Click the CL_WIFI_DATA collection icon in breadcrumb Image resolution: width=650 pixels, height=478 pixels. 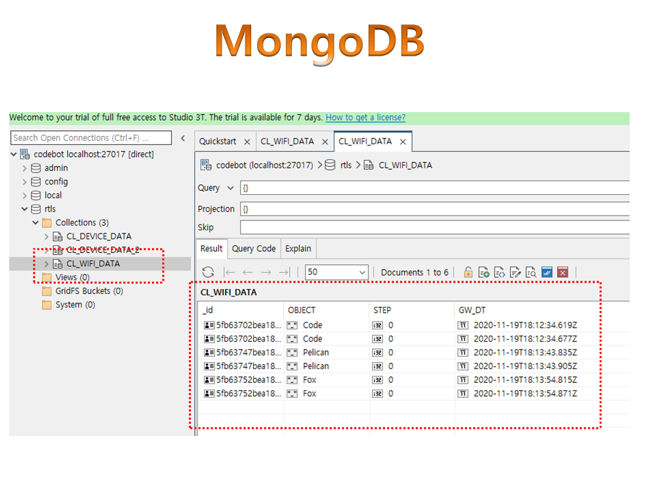click(x=369, y=165)
